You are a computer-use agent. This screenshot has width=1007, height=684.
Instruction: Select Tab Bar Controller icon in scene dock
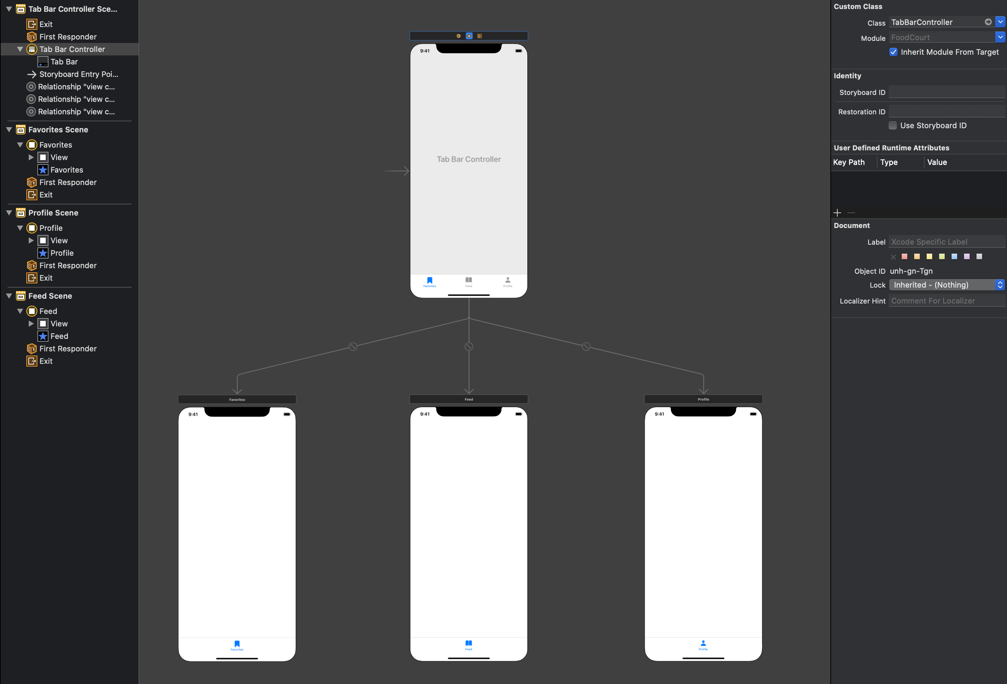tap(469, 36)
